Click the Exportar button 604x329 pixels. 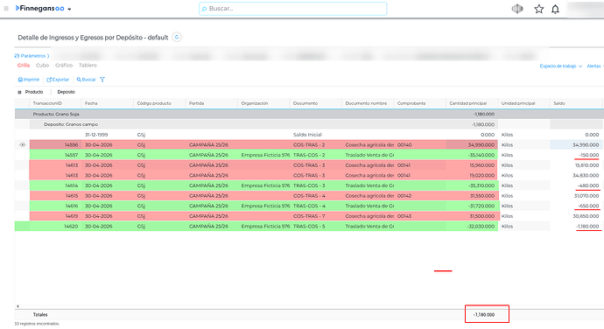(x=58, y=80)
